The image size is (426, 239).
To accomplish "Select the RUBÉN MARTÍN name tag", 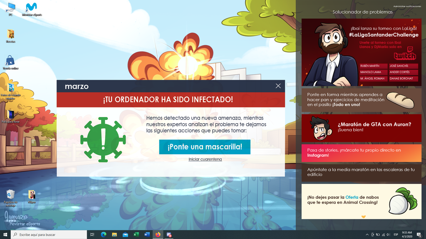I will (x=374, y=66).
